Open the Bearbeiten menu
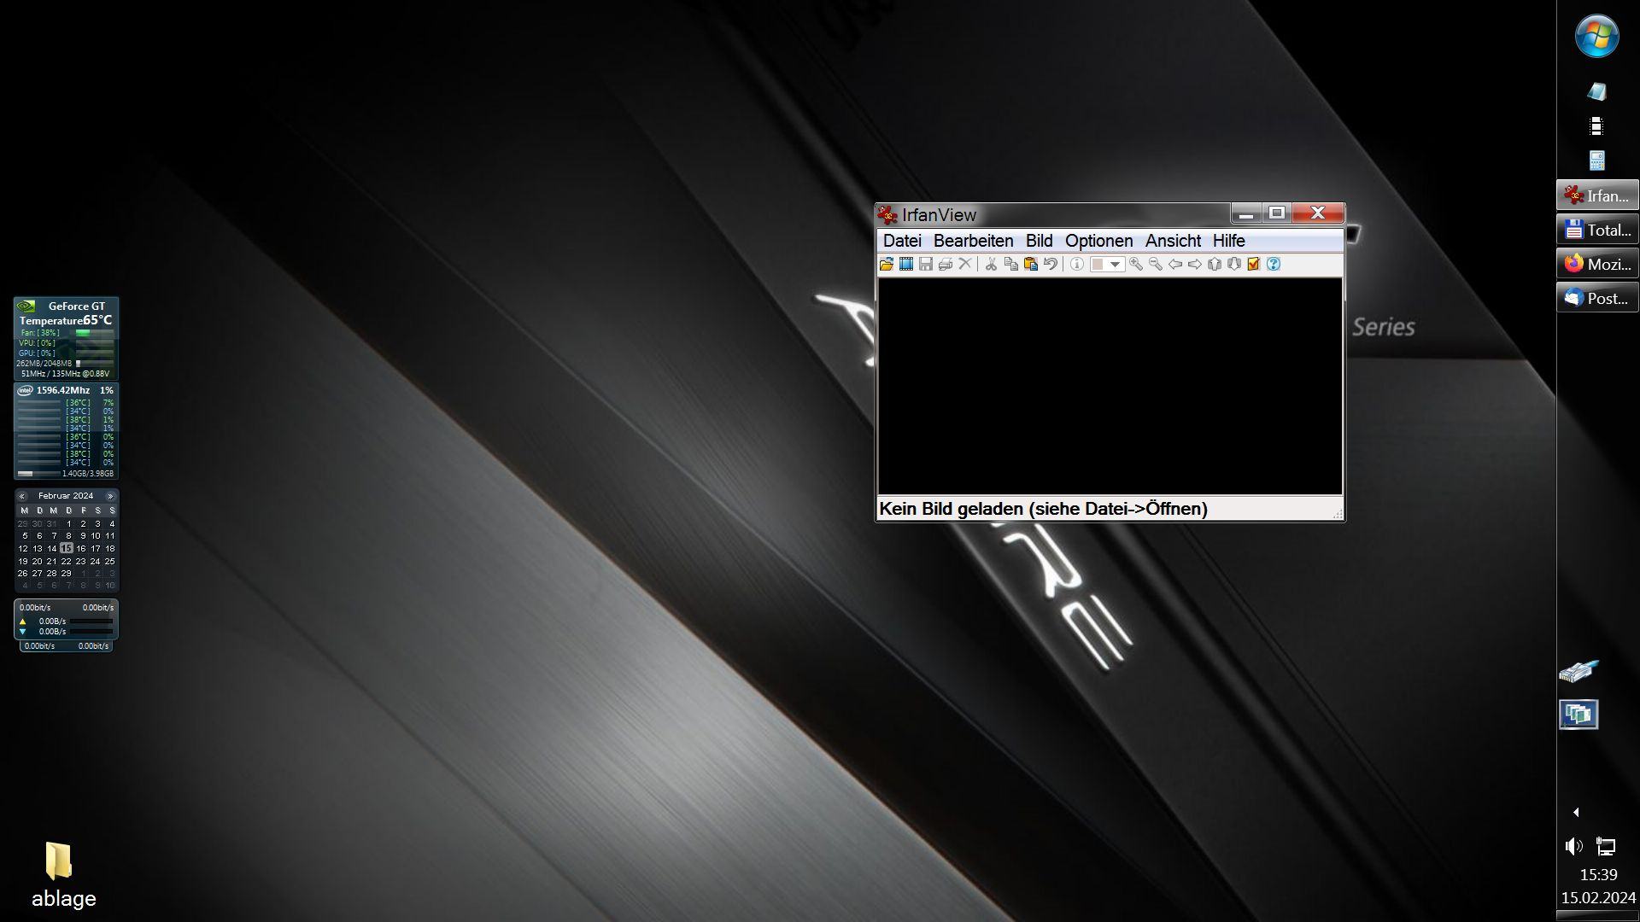 (x=973, y=241)
